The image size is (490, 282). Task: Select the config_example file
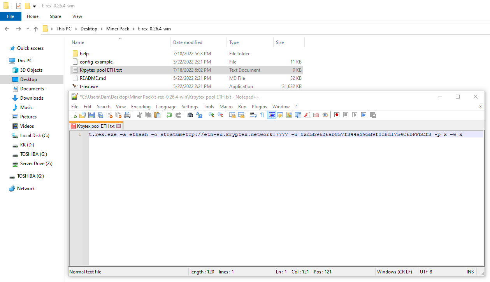point(96,62)
